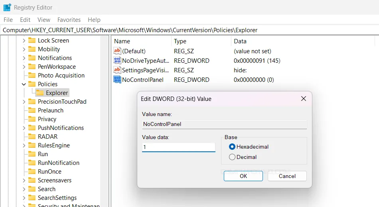The image size is (379, 207).
Task: Click the '(value not set)' data cell
Action: 253,51
